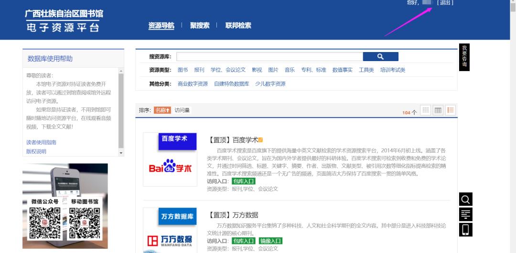Screen dimensions: 516x253
Task: Open the 【置顶】百度学术 title link
Action: [x=233, y=140]
